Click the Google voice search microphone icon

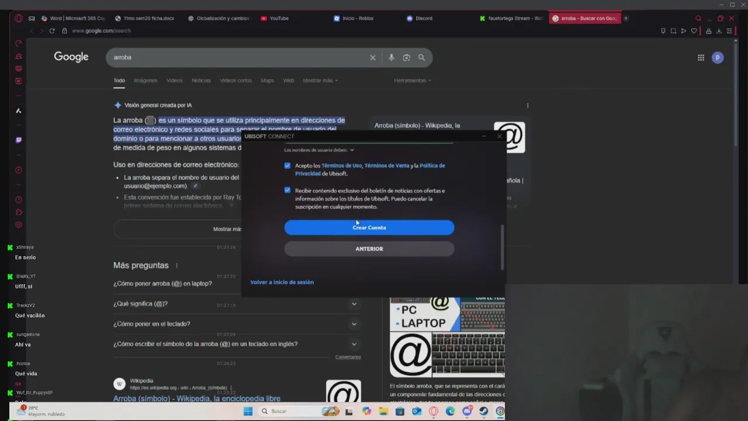tap(391, 57)
